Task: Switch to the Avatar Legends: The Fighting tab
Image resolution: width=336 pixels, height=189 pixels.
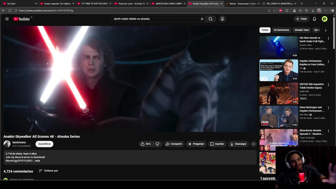Action: 57,4
